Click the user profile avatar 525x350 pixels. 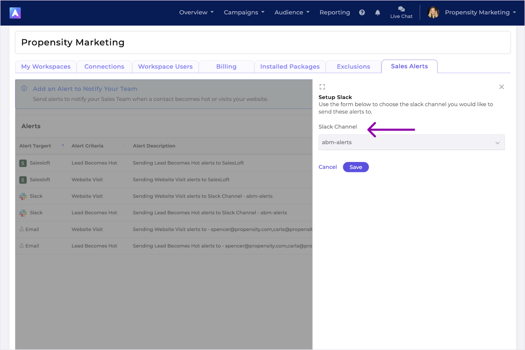point(433,12)
